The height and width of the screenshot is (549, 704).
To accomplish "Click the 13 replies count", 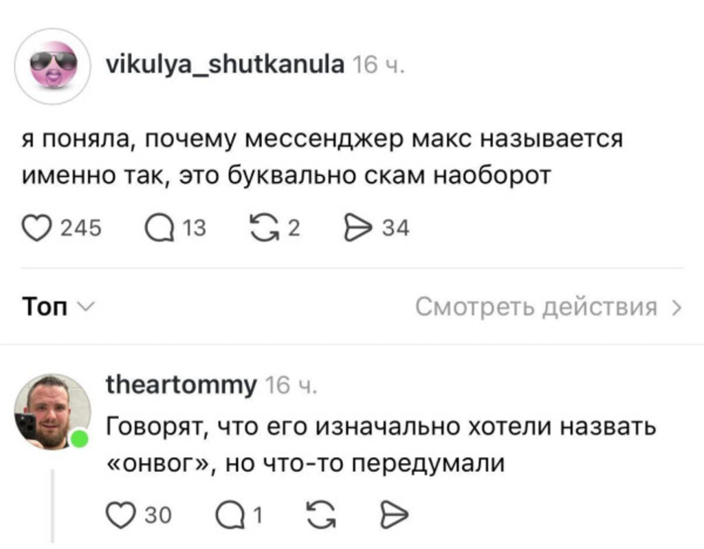I will (195, 227).
